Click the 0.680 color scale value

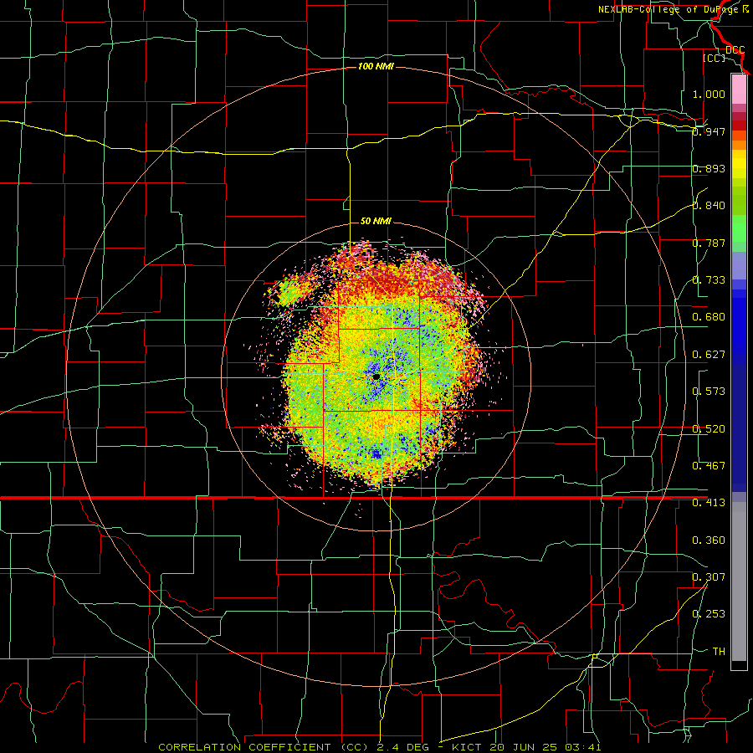pos(709,317)
